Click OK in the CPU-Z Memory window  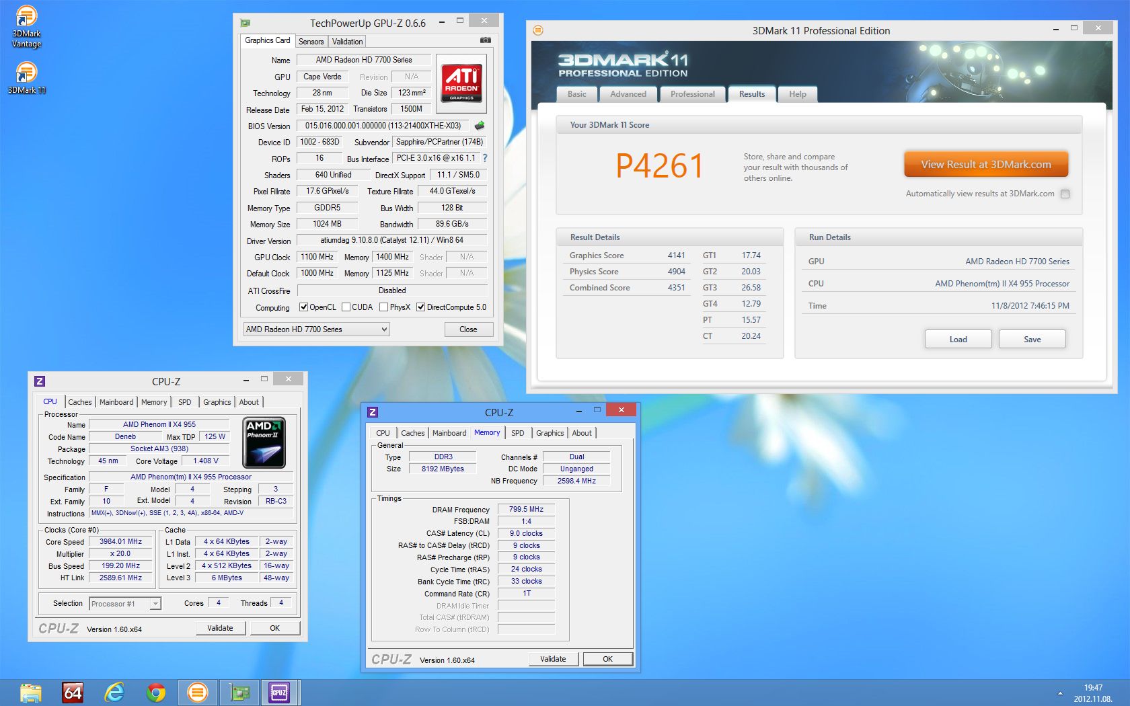tap(607, 659)
